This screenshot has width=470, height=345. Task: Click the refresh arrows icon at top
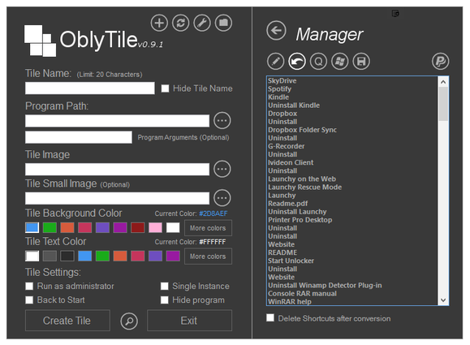pos(181,23)
